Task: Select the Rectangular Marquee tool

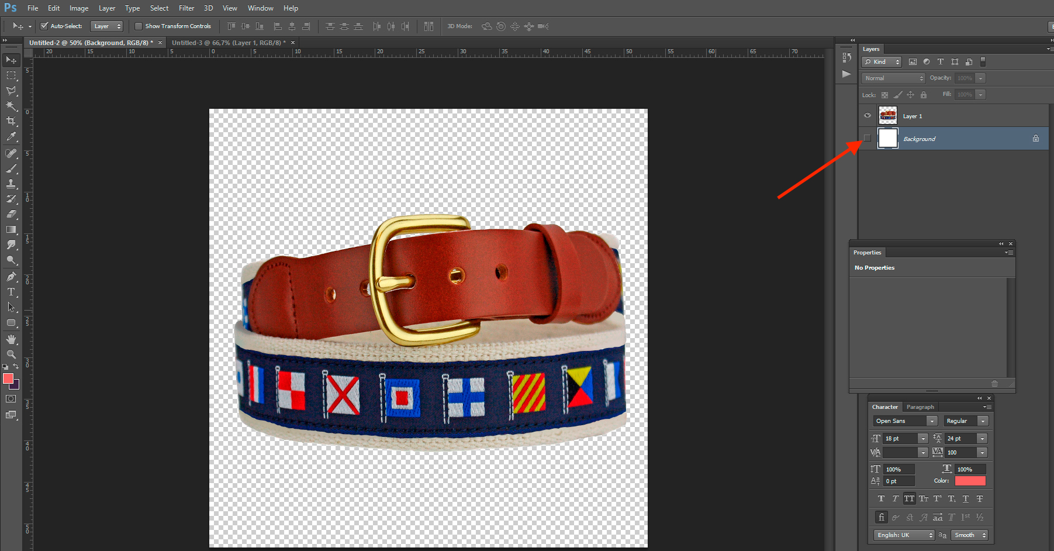Action: pos(11,75)
